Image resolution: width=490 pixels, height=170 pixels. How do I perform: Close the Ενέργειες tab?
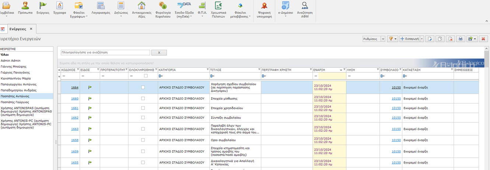(x=31, y=29)
